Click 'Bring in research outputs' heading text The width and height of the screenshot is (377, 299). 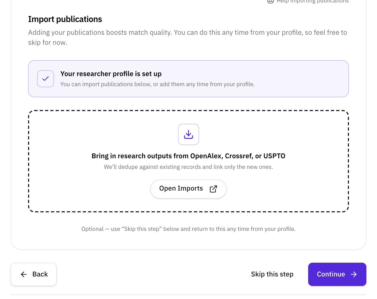(188, 156)
